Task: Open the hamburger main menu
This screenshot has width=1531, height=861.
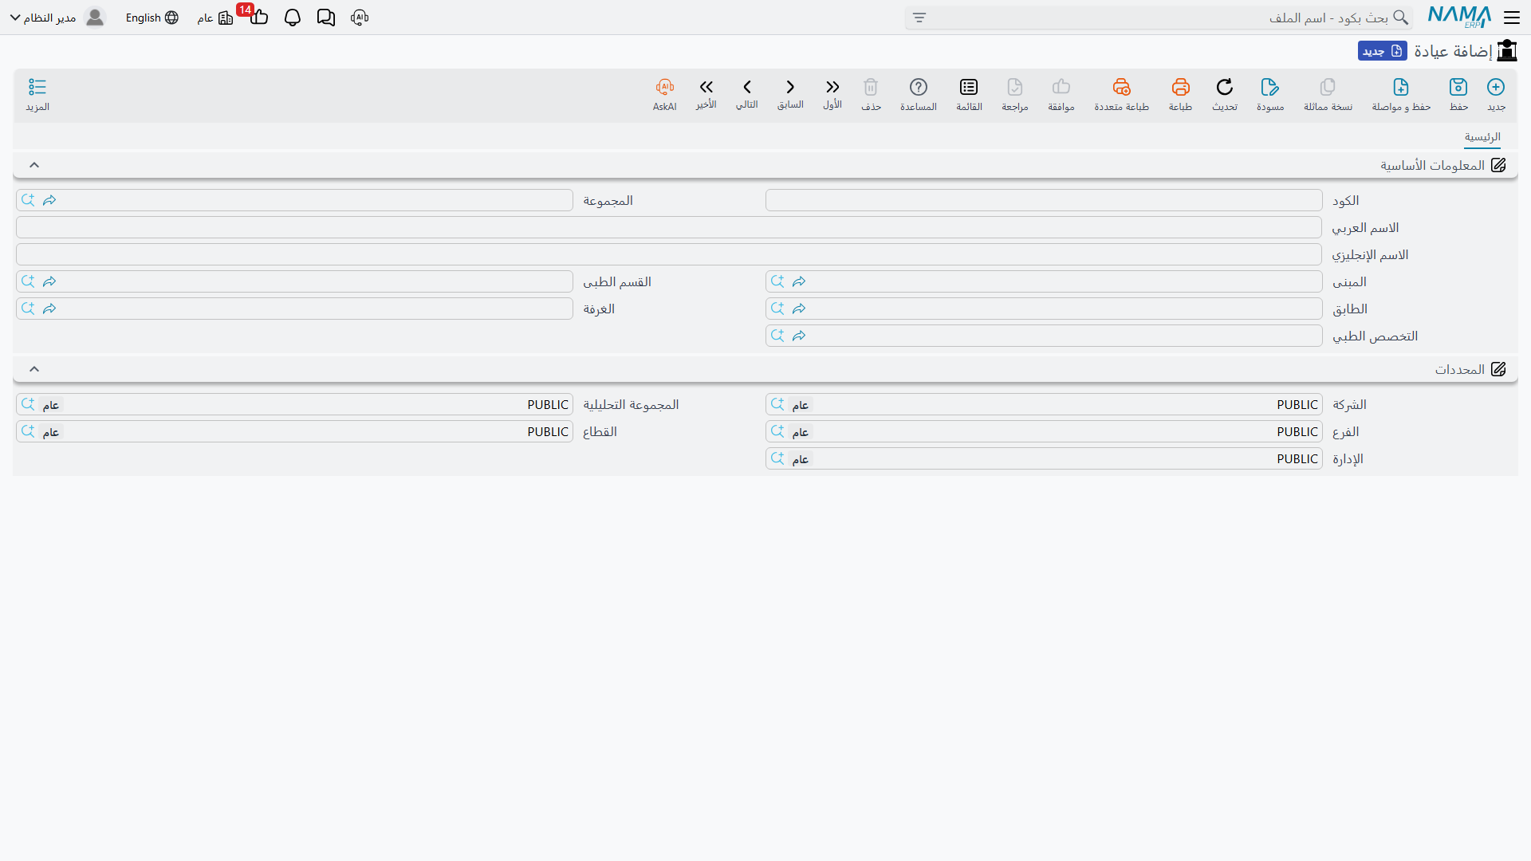Action: pos(1512,18)
